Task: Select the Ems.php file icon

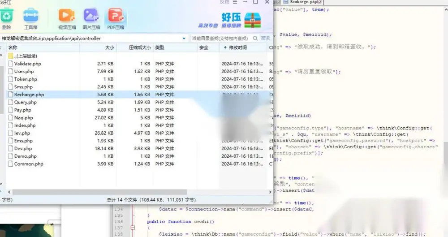Action: click(x=11, y=141)
